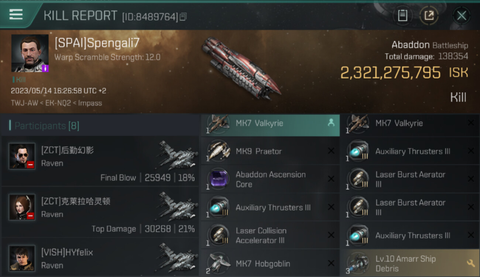480x277 pixels.
Task: Select participant [ZCT]克莱拉哈灵顿
Action: (x=100, y=212)
